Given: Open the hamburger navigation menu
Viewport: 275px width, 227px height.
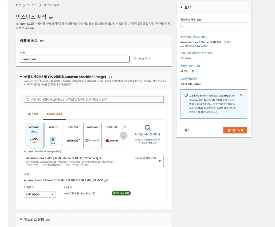Looking at the screenshot, I should click(4, 3).
